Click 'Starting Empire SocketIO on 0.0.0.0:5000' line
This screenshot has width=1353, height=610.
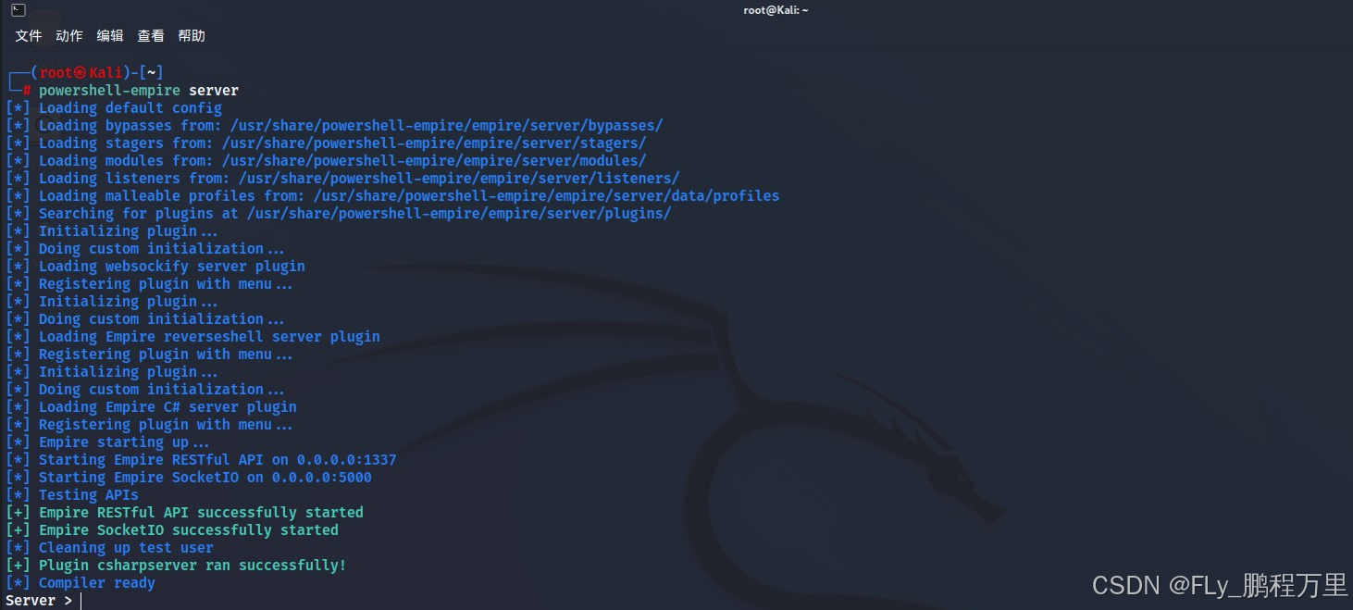click(x=189, y=478)
